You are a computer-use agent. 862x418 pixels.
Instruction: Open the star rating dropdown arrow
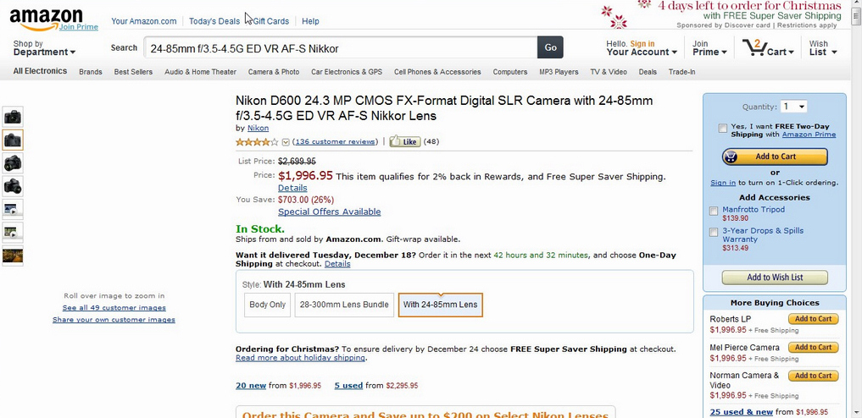pos(286,142)
